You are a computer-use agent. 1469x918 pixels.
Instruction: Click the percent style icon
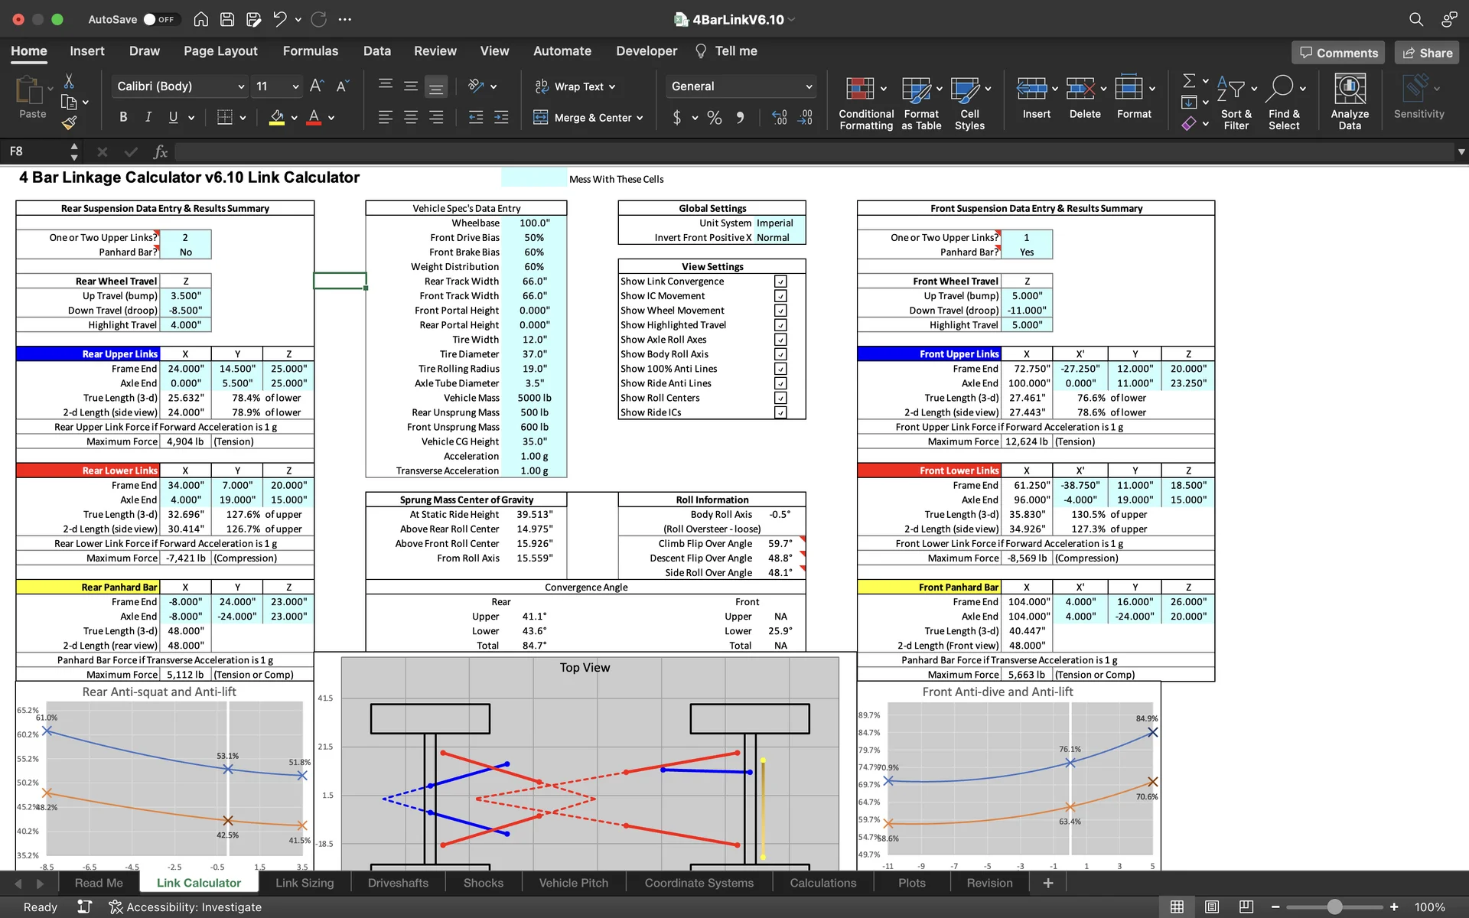point(714,118)
